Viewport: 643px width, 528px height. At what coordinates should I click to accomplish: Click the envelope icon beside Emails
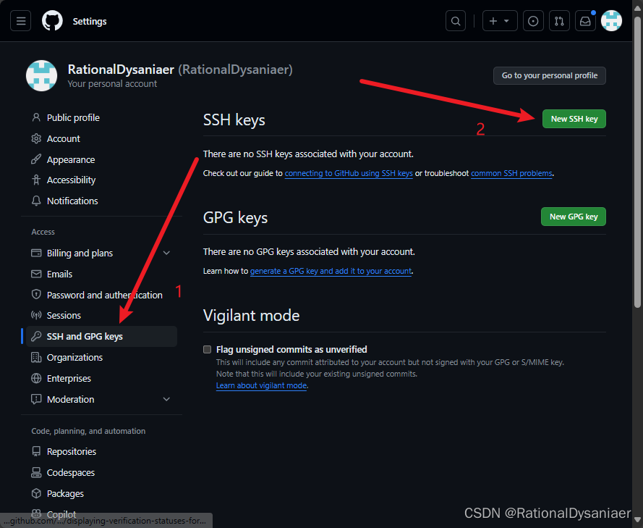click(x=36, y=274)
